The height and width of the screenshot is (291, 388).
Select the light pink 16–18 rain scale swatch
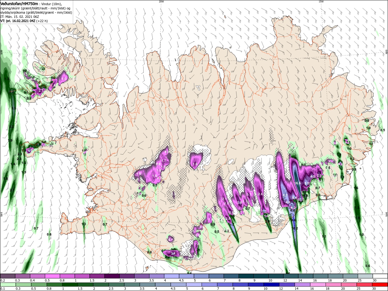(318, 285)
